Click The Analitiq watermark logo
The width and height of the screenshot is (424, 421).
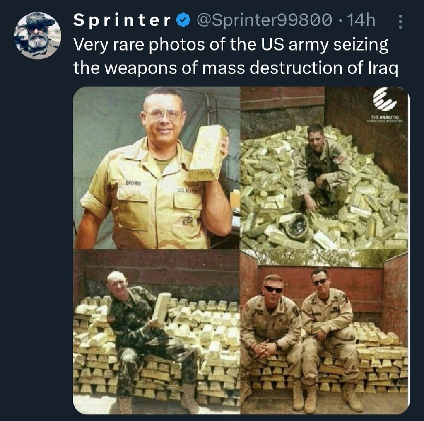point(385,105)
